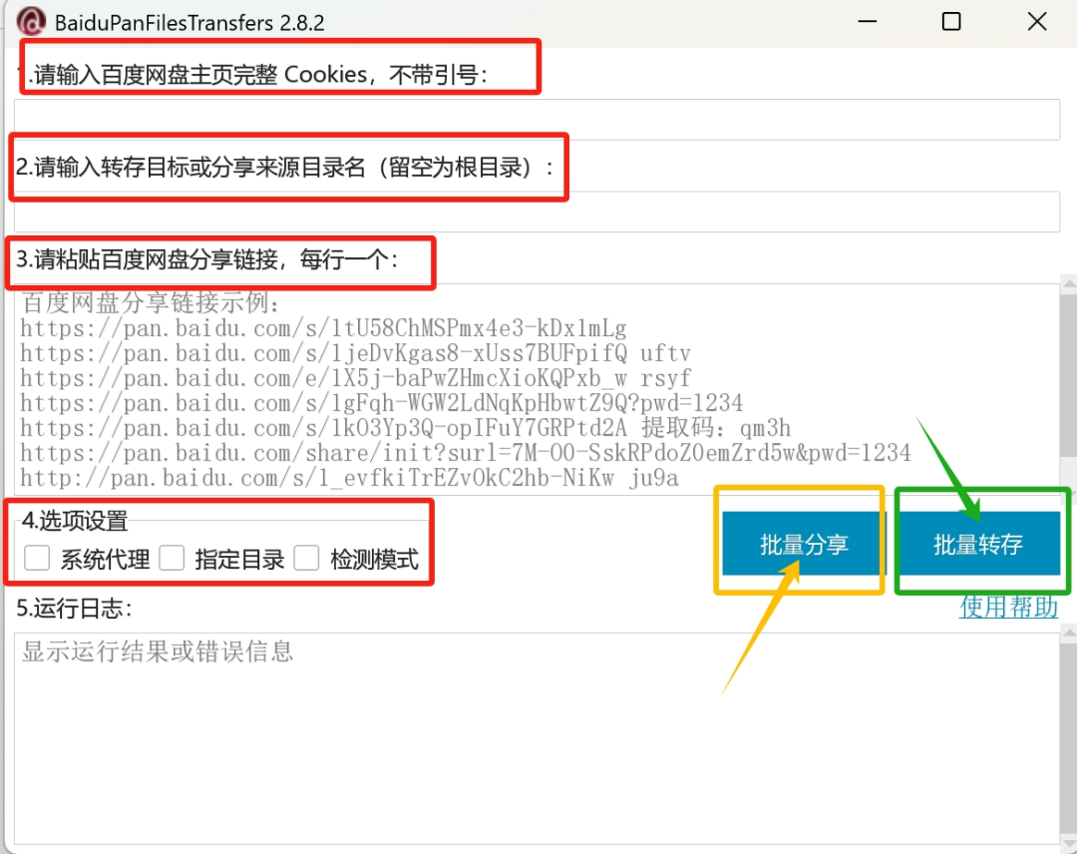The image size is (1077, 854).
Task: Close the BaiduPanFilesTransfers window
Action: coord(1037,21)
